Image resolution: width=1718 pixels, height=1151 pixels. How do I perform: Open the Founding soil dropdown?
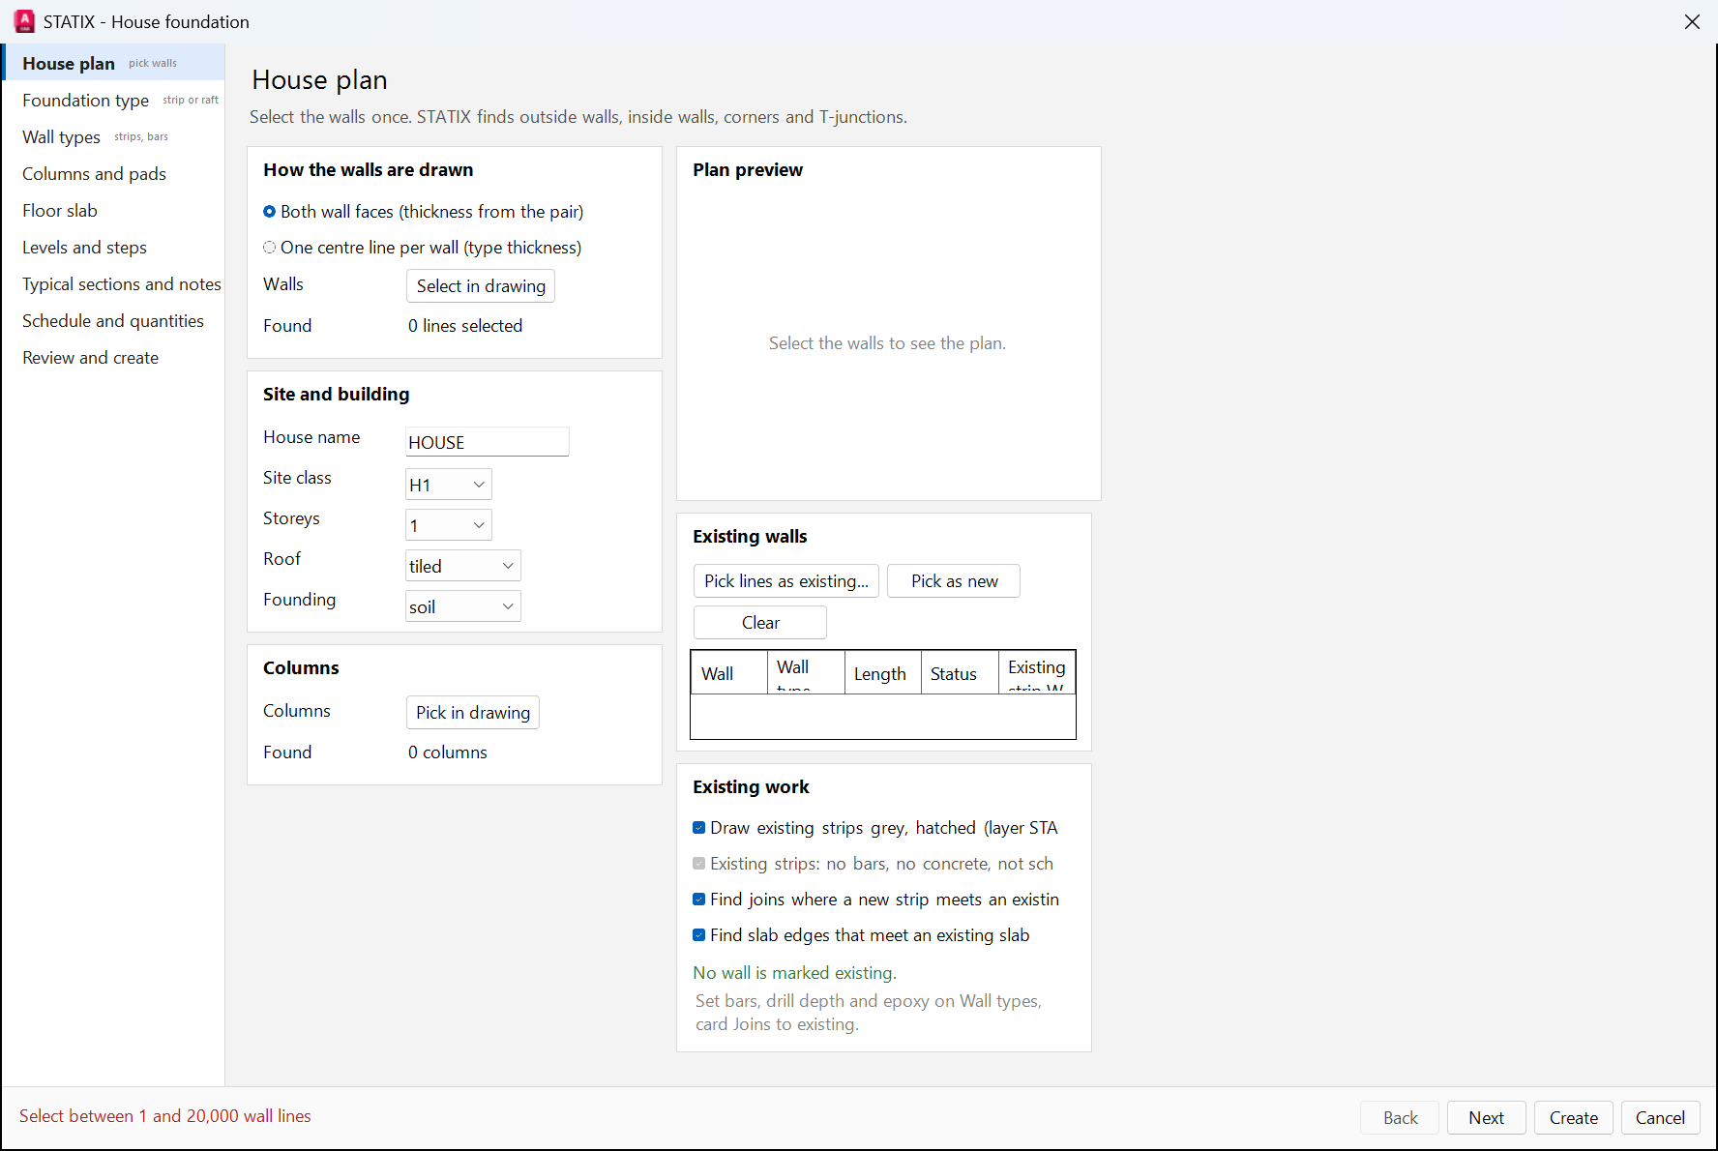[463, 606]
